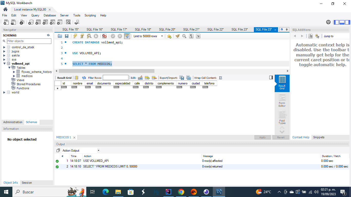The height and width of the screenshot is (197, 351).
Task: Select the Views node in tree
Action: pyautogui.click(x=20, y=80)
